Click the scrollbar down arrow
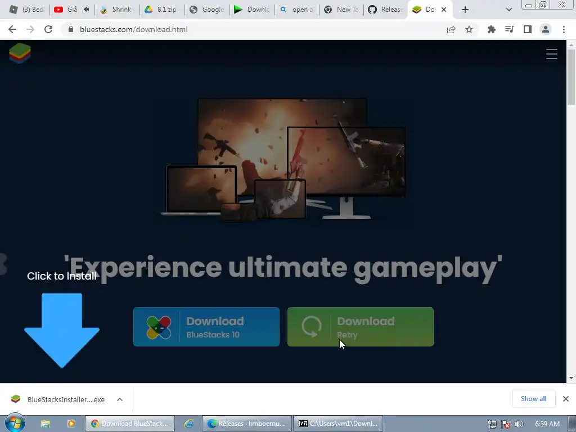This screenshot has height=432, width=576. (x=571, y=378)
